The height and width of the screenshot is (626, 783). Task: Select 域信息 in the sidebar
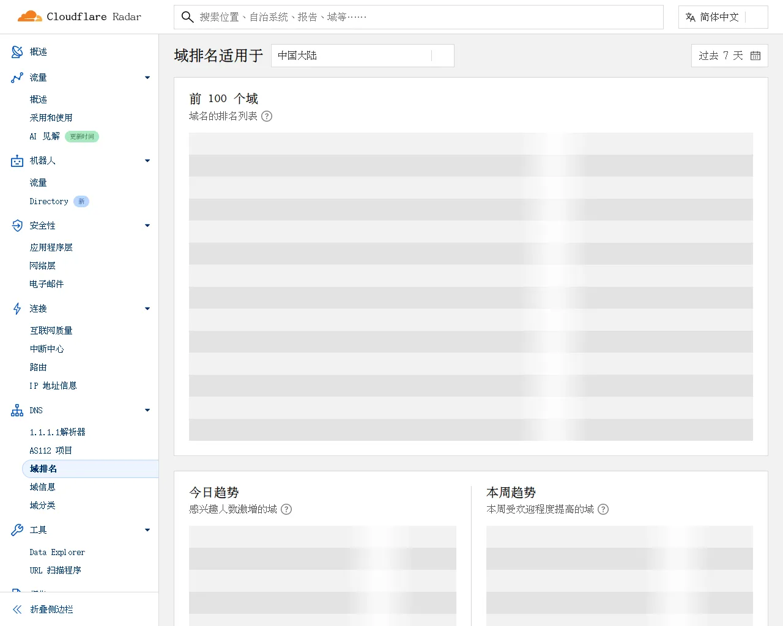click(x=43, y=487)
